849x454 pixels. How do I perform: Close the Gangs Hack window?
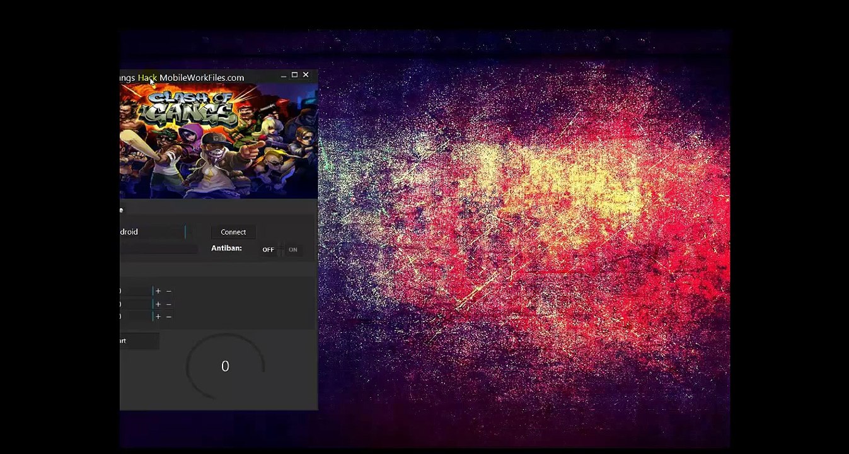coord(306,75)
